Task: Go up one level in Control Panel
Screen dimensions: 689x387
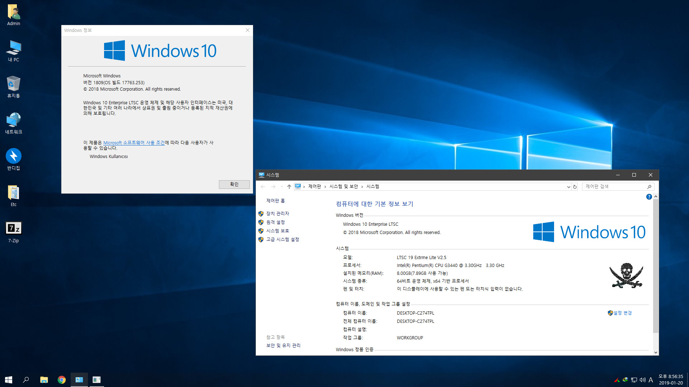Action: [x=289, y=187]
